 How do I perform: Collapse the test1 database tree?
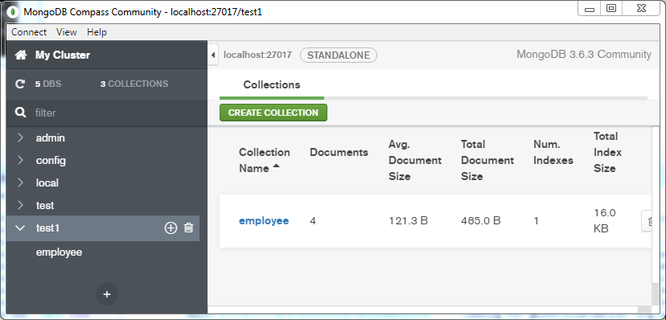20,228
